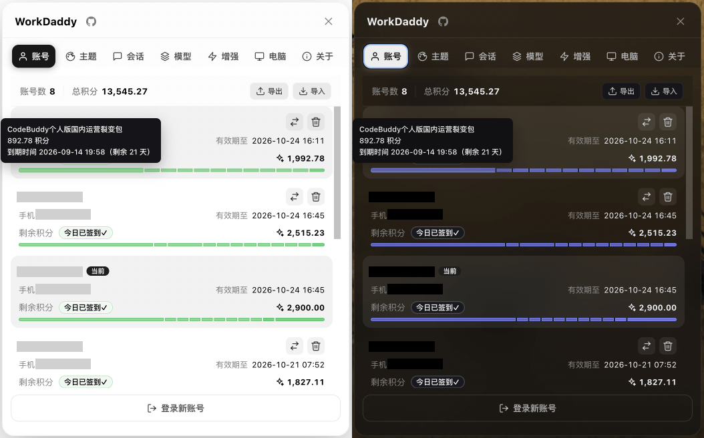Open GitHub icon in light WorkDaddy window
704x438 pixels.
pyautogui.click(x=91, y=21)
